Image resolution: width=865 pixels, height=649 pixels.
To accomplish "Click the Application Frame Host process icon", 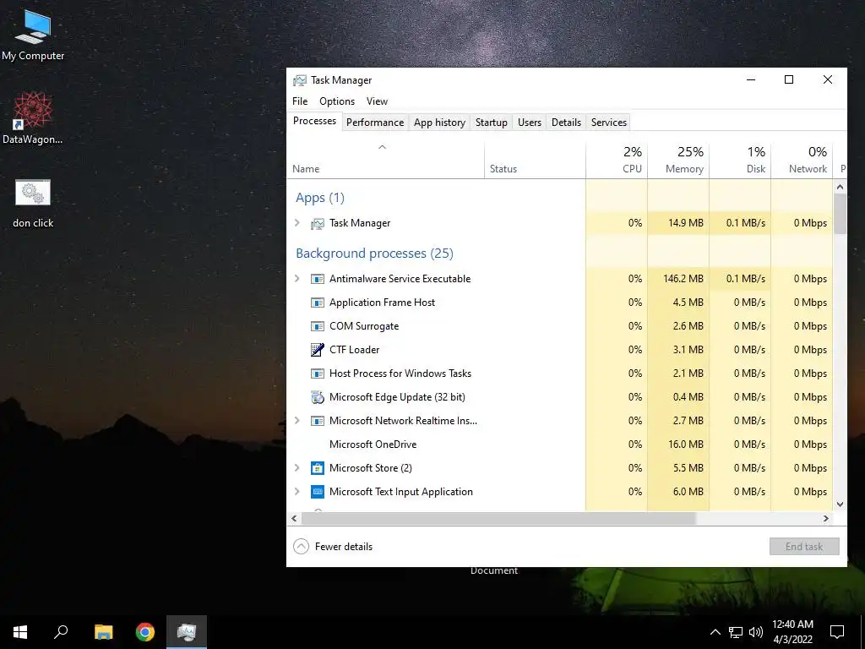I will pyautogui.click(x=318, y=303).
